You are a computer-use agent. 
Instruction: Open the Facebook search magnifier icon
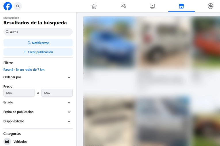(18, 6)
